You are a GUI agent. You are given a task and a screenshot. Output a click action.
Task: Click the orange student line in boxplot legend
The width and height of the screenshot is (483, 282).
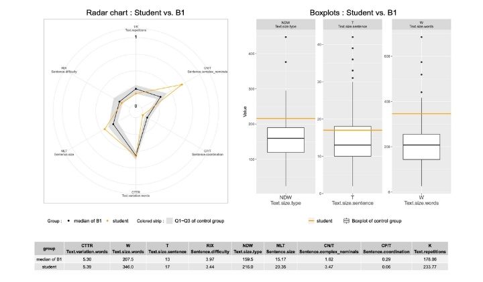coord(313,220)
